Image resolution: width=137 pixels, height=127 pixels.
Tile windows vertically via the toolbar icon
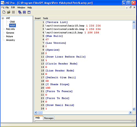[29, 12]
